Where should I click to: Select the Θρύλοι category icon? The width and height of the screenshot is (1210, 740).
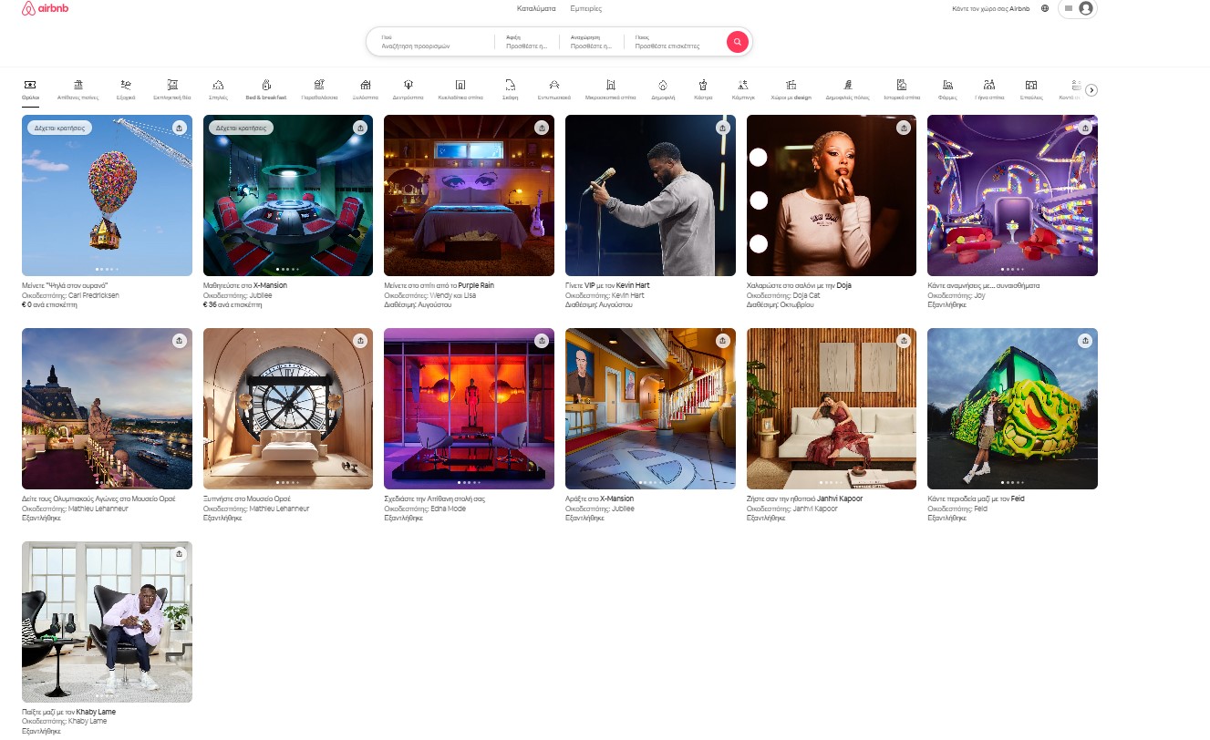coord(30,84)
